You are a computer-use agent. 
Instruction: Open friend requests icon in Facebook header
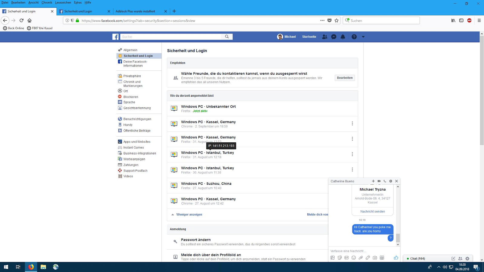(325, 37)
